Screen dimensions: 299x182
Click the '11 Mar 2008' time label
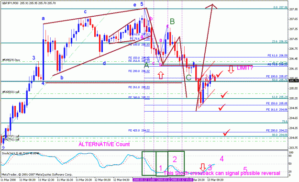8,180
